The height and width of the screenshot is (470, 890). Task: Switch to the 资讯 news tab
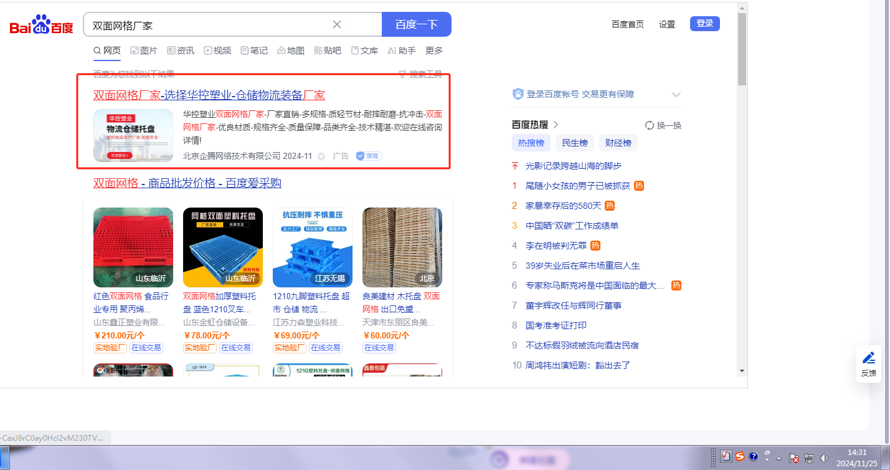[x=181, y=50]
